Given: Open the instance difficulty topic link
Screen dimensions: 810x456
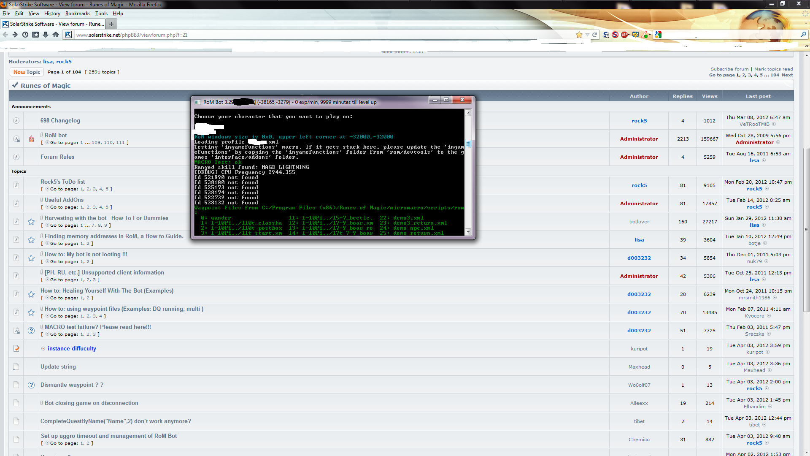Looking at the screenshot, I should coord(72,349).
